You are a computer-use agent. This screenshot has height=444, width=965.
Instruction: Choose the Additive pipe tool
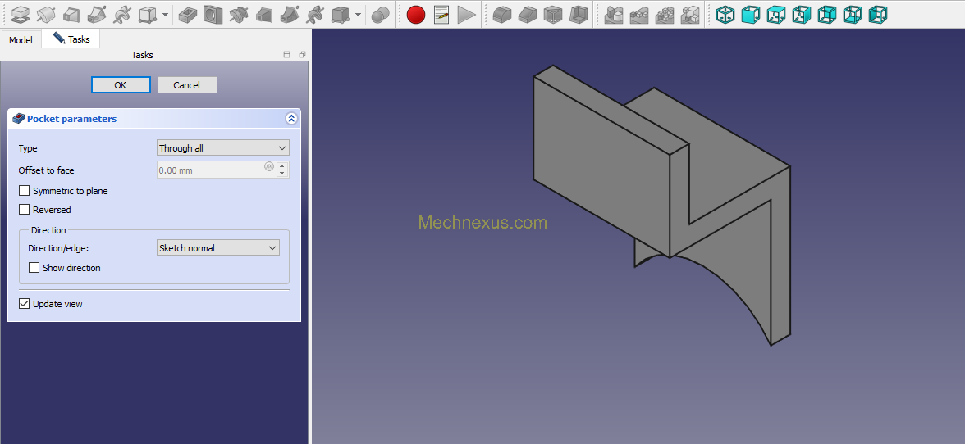(97, 14)
